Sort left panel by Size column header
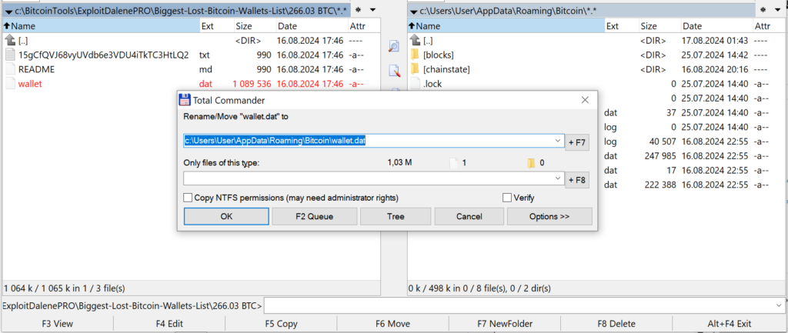This screenshot has width=788, height=333. tap(255, 26)
